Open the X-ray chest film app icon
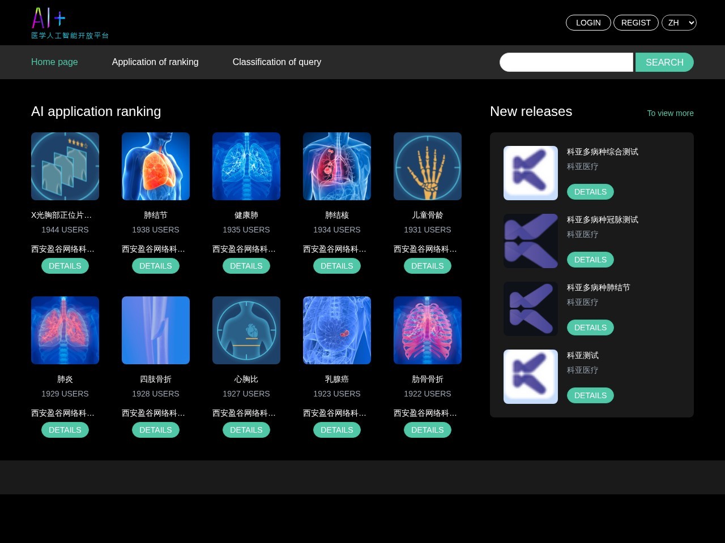The height and width of the screenshot is (543, 725). [65, 166]
